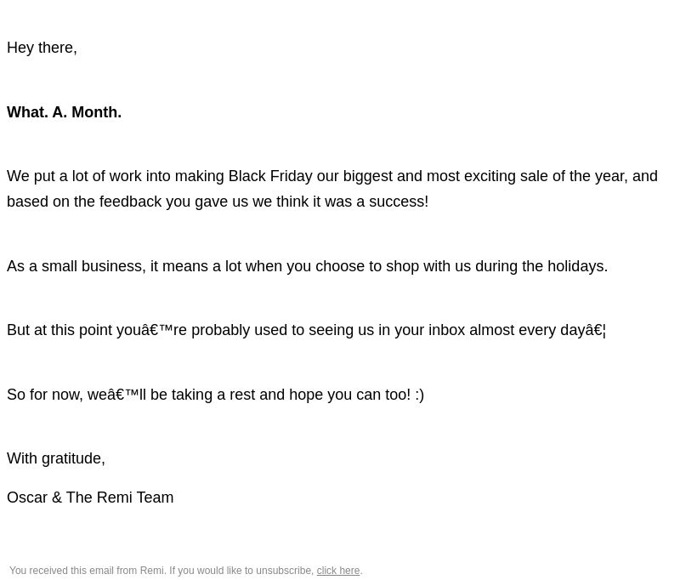Click the "Hey there," greeting line
The image size is (680, 580).
coord(42,48)
